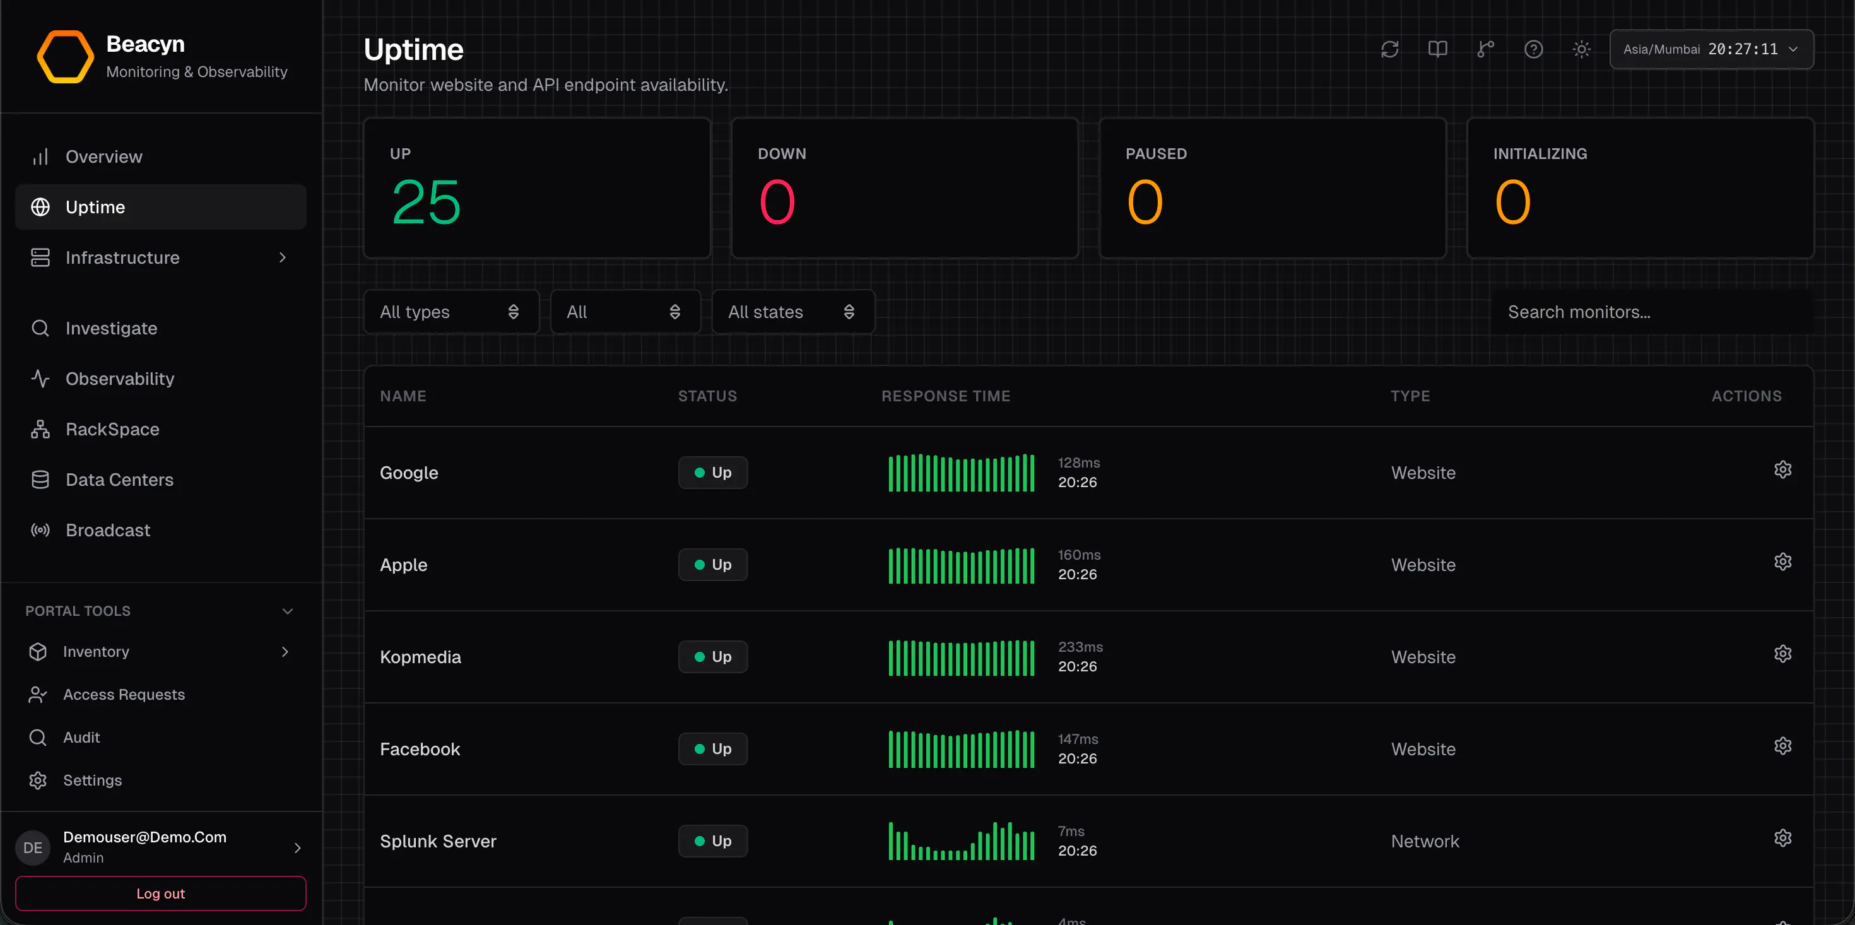Open the All types filter dropdown

(452, 312)
